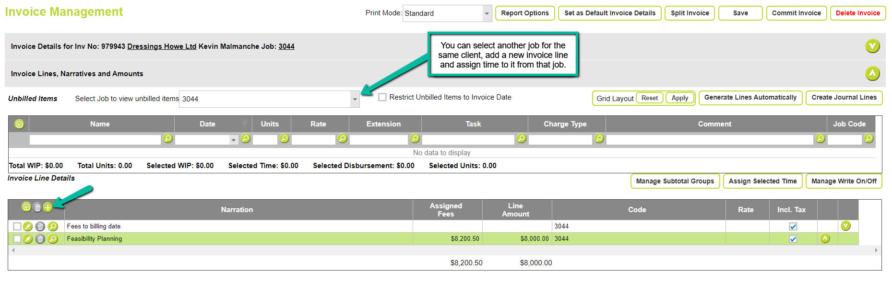The height and width of the screenshot is (283, 892).
Task: Sort by Charge Type column header
Action: 565,124
